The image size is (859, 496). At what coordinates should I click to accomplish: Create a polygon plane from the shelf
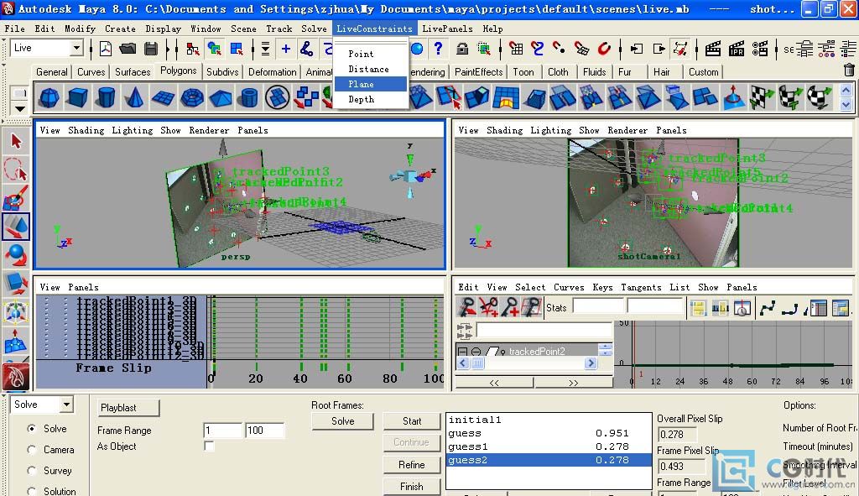(164, 98)
